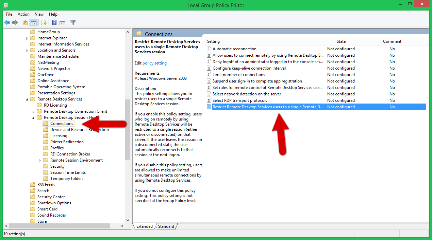432x240 pixels.
Task: Open the File menu
Action: pyautogui.click(x=9, y=14)
